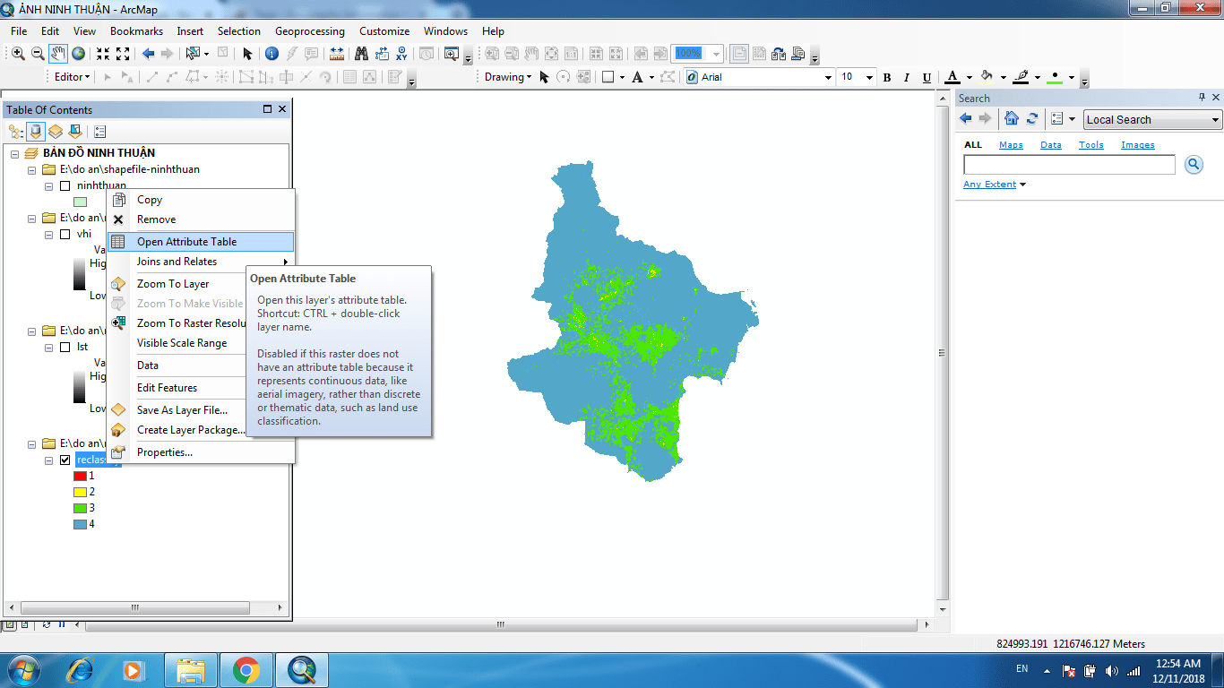This screenshot has height=688, width=1224.
Task: Uncheck the ninhthuan layer visibility
Action: click(65, 185)
